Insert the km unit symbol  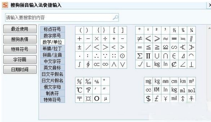click(183, 81)
